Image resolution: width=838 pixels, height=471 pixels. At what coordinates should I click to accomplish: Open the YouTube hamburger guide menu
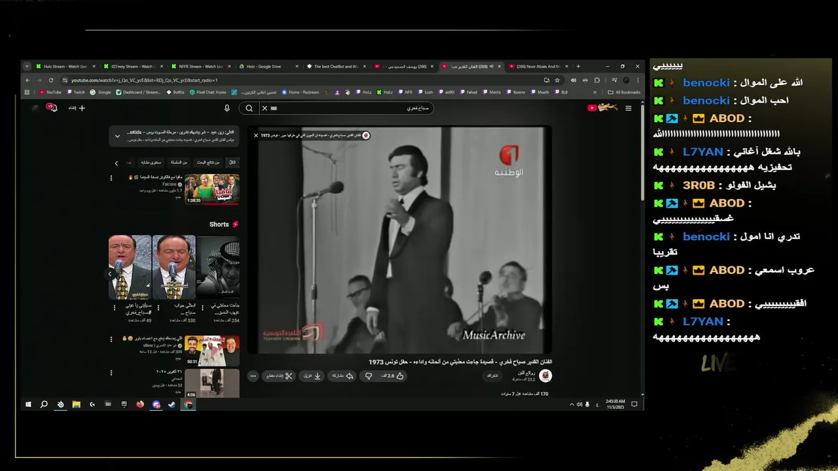(628, 108)
